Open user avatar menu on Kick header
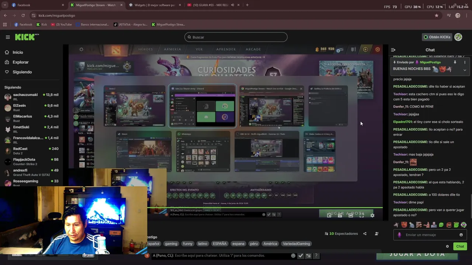The height and width of the screenshot is (265, 472). pos(458,37)
